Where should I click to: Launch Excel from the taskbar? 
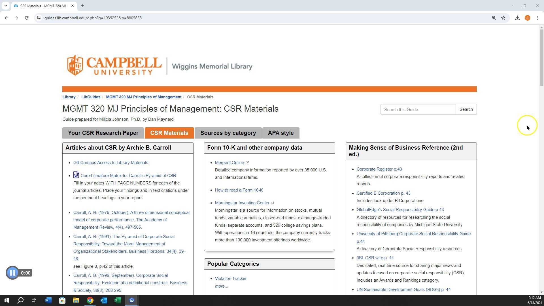118,300
